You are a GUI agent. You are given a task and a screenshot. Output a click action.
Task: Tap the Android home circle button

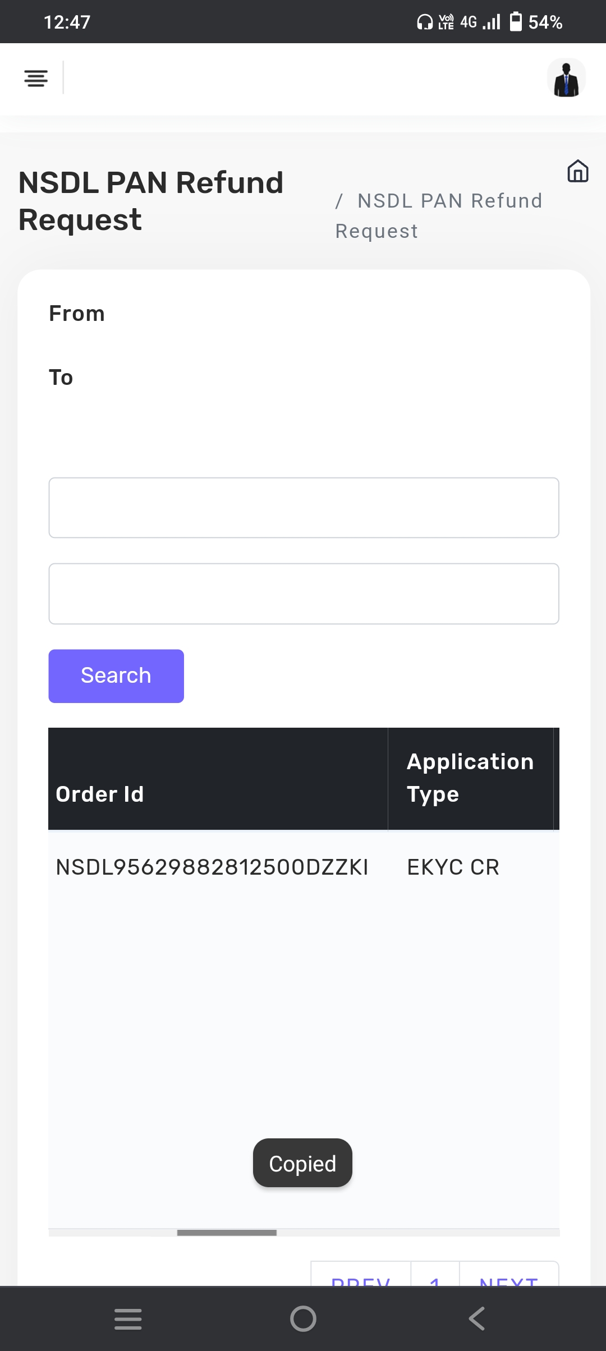pyautogui.click(x=303, y=1318)
